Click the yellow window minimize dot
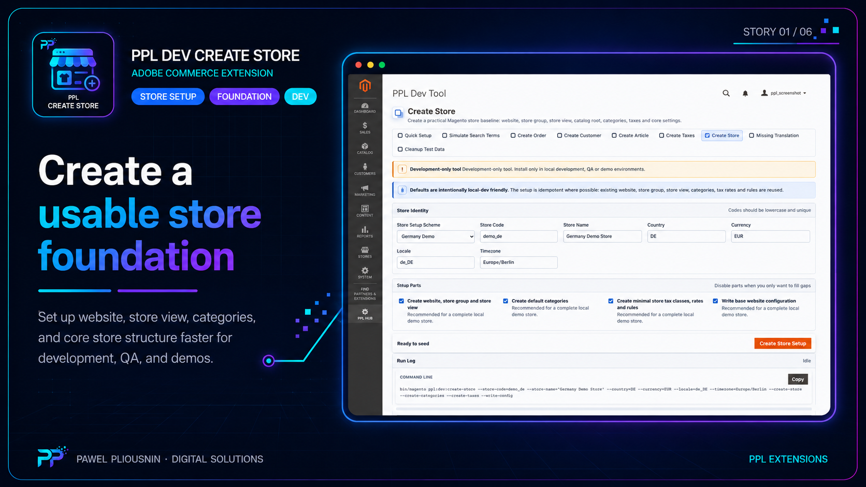Screen dimensions: 866x487 (370, 65)
